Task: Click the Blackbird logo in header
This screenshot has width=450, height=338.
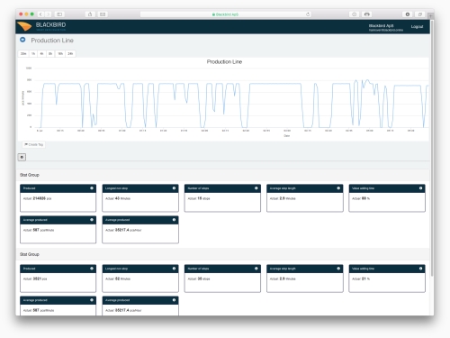Action: point(41,26)
